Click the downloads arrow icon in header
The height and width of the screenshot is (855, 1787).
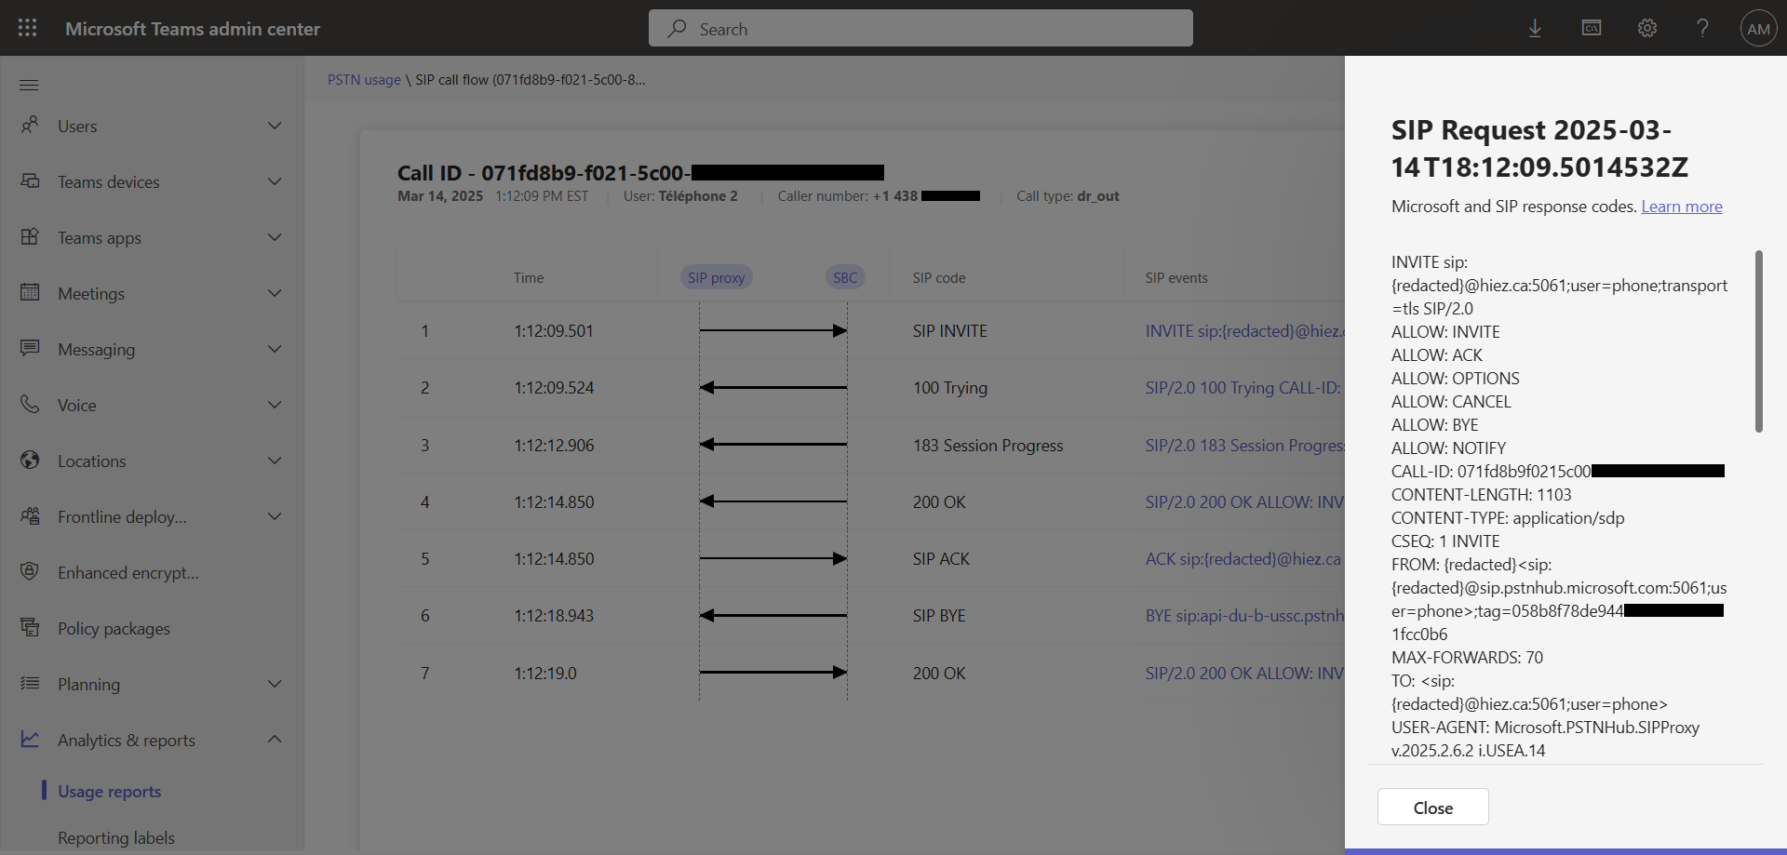1535,29
